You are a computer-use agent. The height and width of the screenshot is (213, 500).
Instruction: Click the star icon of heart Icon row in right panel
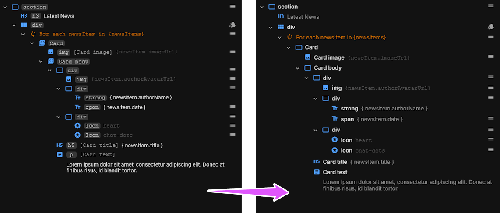(x=335, y=139)
